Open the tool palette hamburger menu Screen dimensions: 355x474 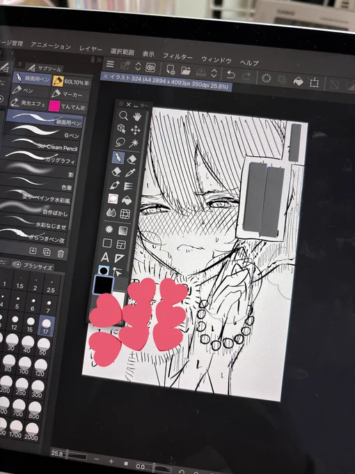point(121,104)
